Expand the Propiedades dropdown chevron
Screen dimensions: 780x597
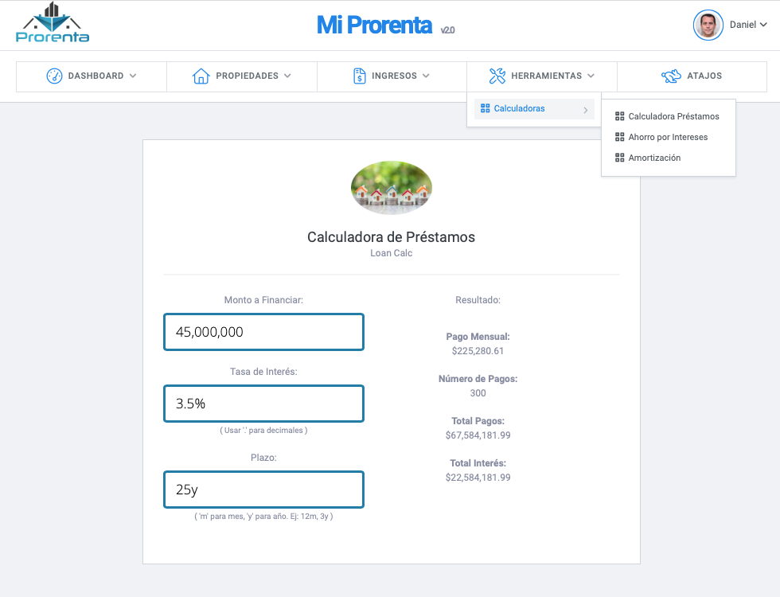tap(287, 76)
